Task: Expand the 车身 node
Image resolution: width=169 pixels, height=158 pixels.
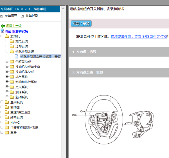Action: [x=2, y=132]
